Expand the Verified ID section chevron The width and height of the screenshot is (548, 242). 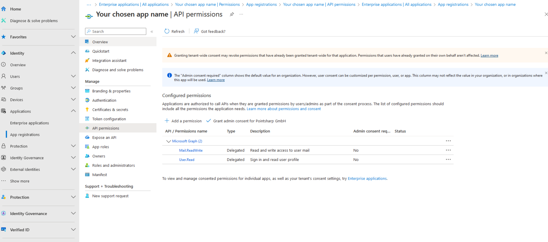(73, 229)
